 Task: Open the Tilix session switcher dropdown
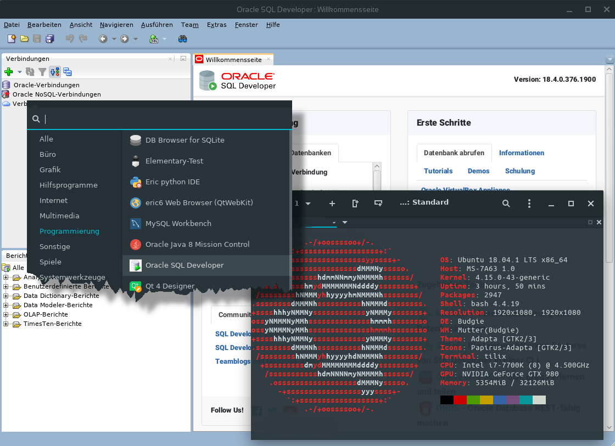[308, 204]
